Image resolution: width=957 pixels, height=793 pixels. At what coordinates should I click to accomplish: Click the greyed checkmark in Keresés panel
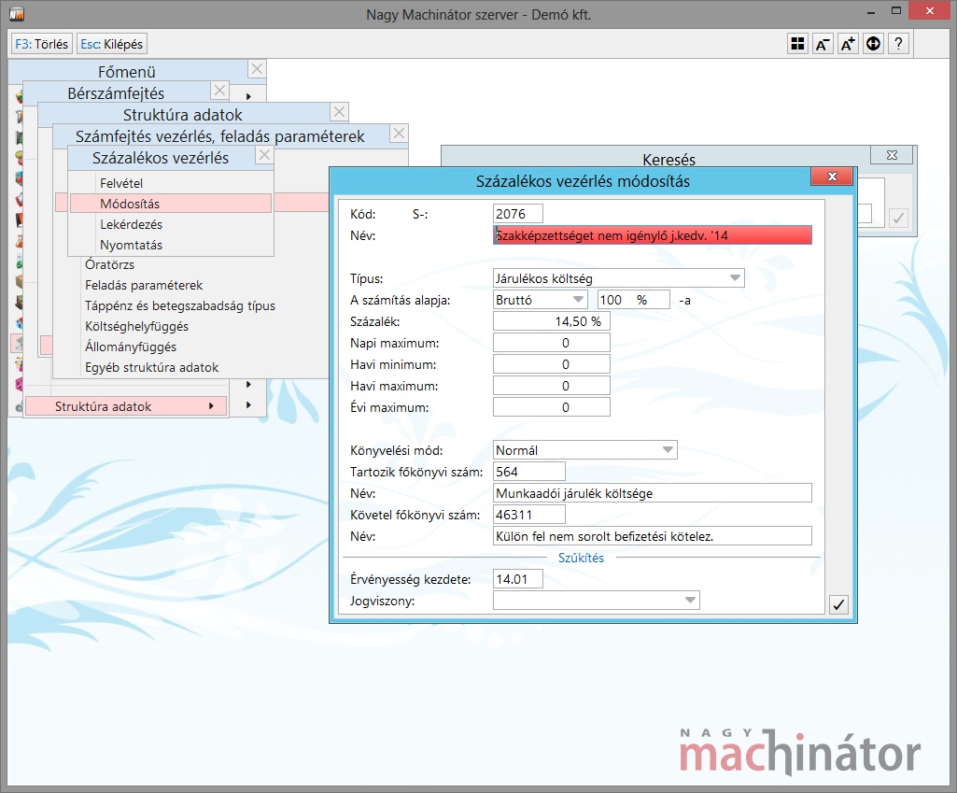pos(898,218)
